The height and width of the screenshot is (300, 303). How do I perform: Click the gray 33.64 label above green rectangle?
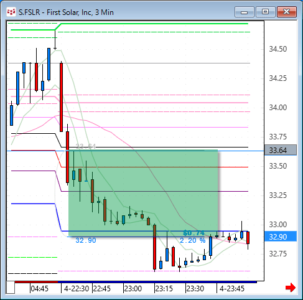pos(86,146)
